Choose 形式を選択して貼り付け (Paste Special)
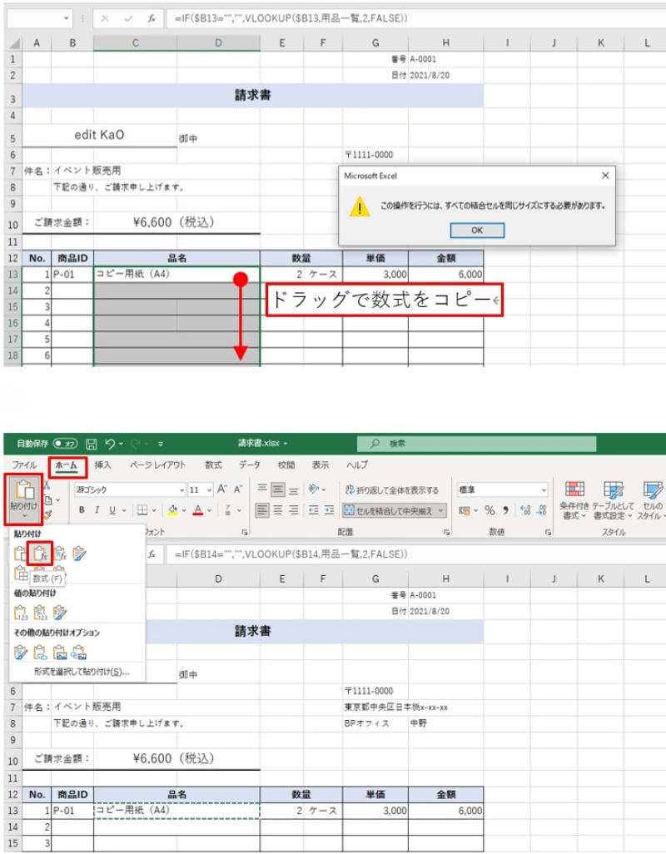Image resolution: width=666 pixels, height=854 pixels. 82,671
